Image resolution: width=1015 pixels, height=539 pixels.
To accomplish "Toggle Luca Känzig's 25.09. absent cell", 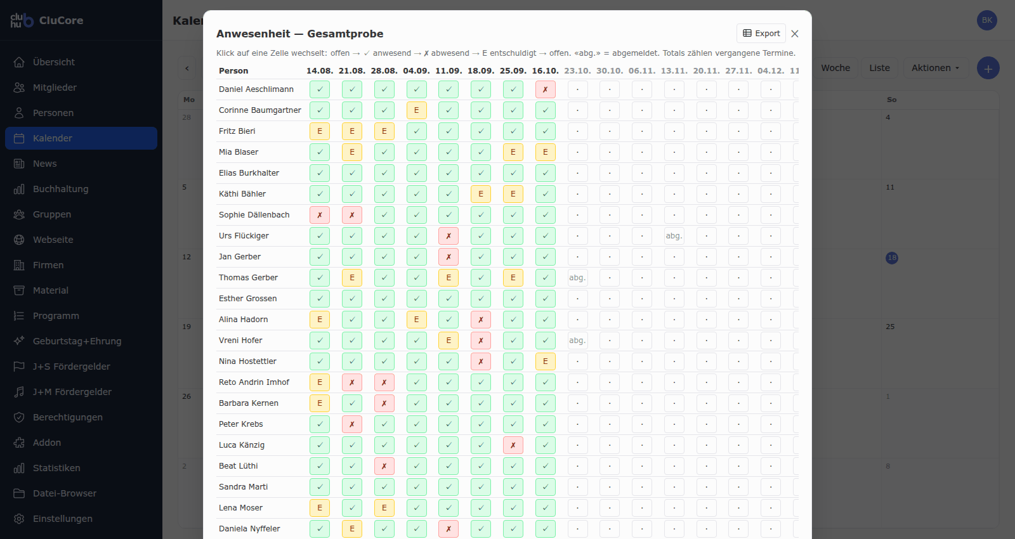I will (x=513, y=445).
